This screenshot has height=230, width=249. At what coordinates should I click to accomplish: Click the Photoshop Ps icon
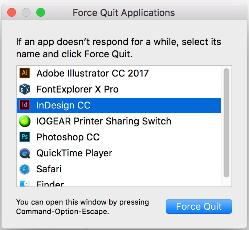pos(25,137)
